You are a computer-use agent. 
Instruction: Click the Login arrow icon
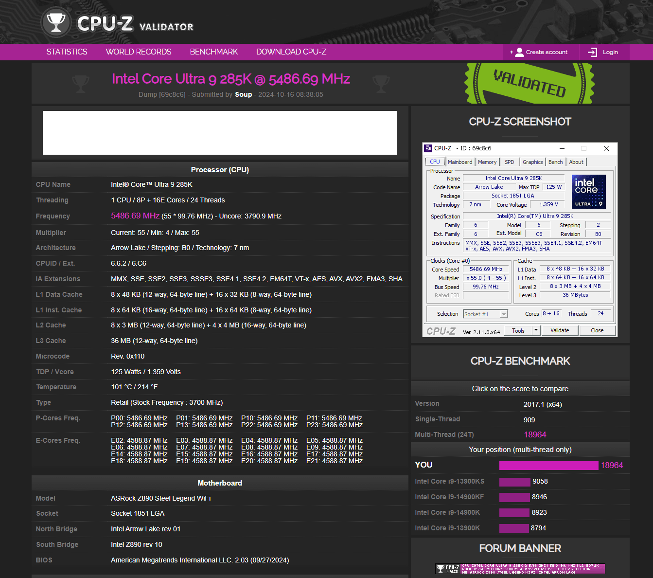592,52
